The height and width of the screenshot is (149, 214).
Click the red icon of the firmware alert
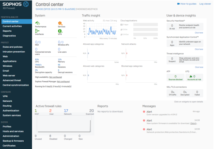[x=144, y=120]
